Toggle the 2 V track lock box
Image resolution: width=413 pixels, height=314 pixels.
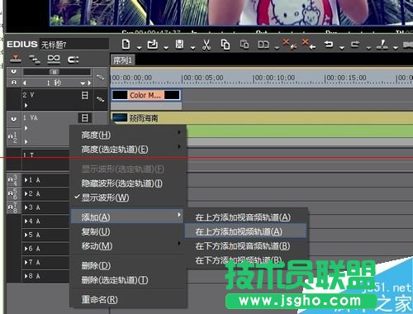pos(85,95)
